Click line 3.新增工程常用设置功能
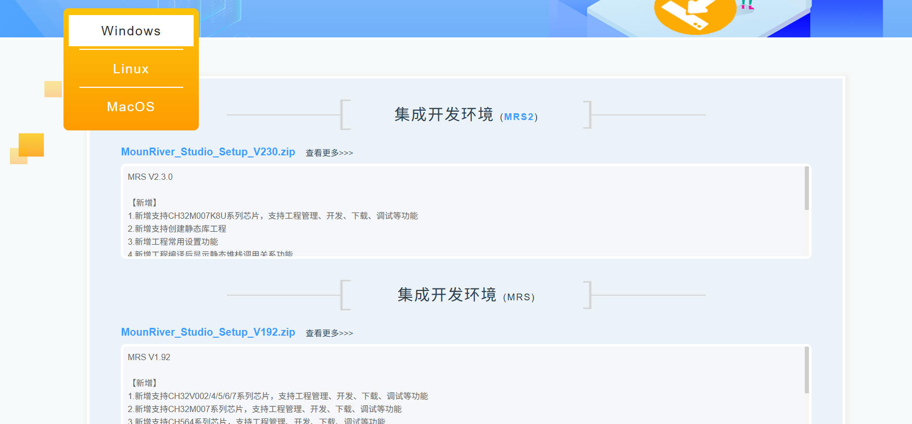The image size is (912, 424). point(173,242)
